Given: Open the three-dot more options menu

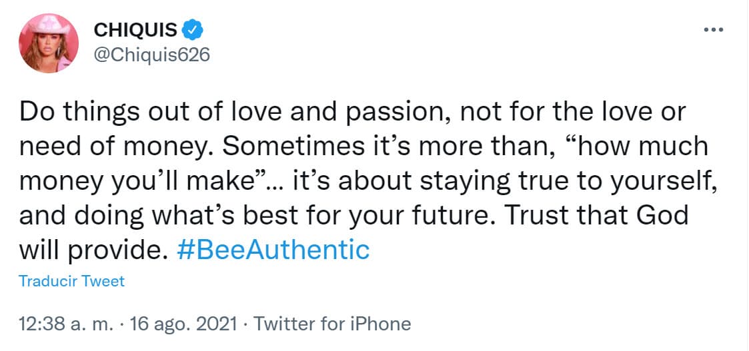Looking at the screenshot, I should (714, 30).
